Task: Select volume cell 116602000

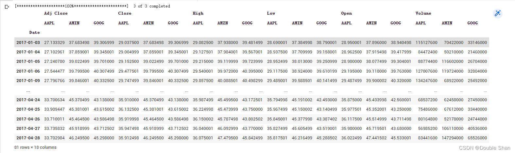Action: point(453,61)
